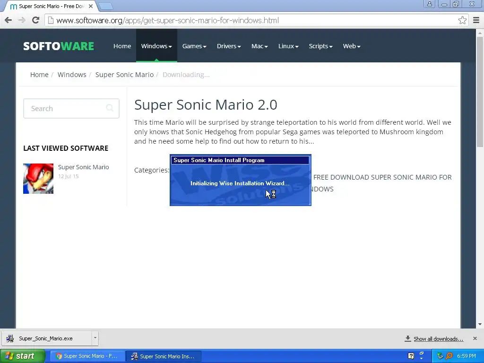484x363 pixels.
Task: Click the Windows start button
Action: [23, 356]
